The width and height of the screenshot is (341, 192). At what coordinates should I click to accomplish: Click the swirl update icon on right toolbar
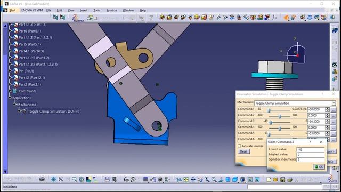335,65
